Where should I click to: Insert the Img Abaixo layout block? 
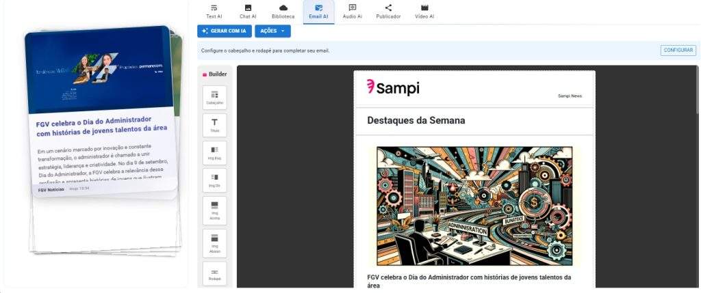(214, 242)
